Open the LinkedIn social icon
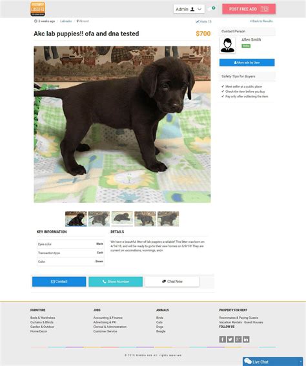The width and height of the screenshot is (306, 366). [x=246, y=339]
